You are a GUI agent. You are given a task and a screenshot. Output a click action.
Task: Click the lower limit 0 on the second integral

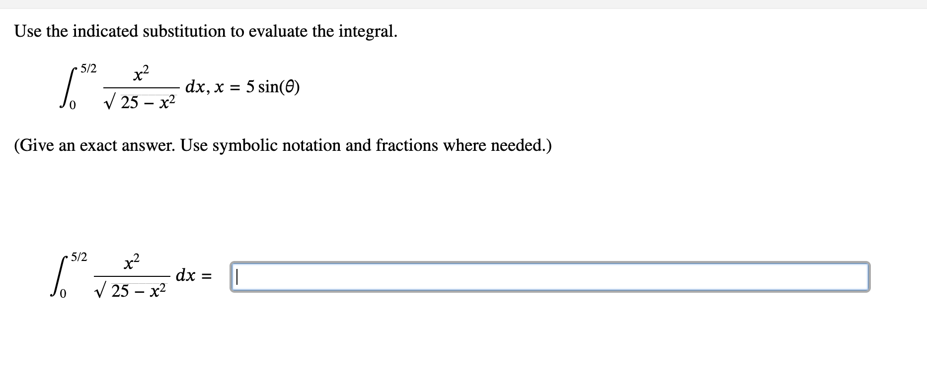click(63, 293)
